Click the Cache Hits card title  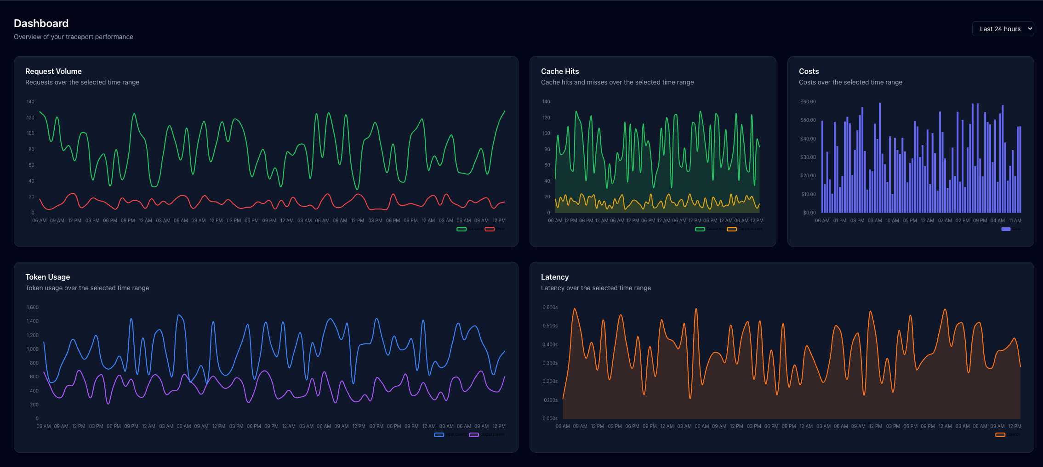click(560, 71)
